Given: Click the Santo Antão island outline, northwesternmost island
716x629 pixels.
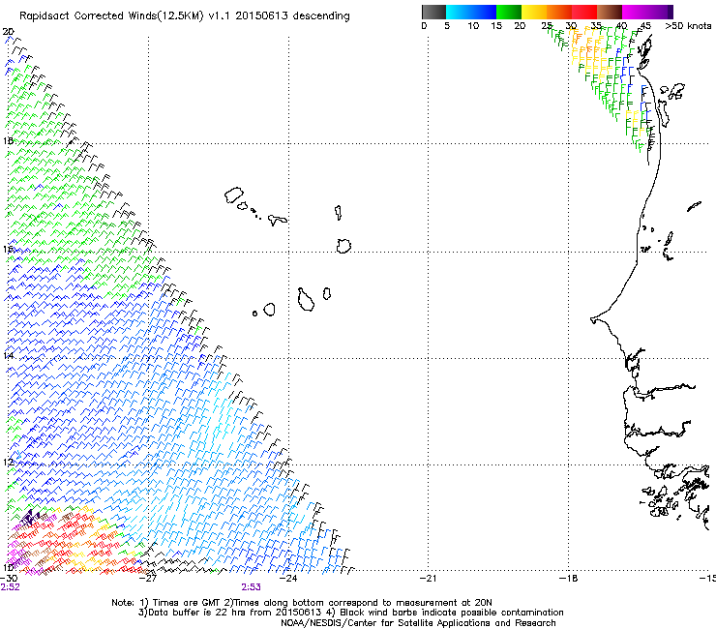Looking at the screenshot, I should pyautogui.click(x=234, y=195).
